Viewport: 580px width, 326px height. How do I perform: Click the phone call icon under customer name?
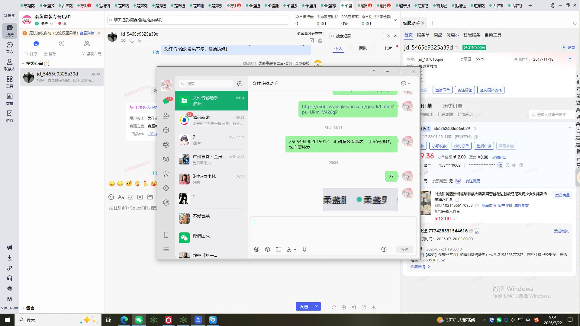pos(132,40)
